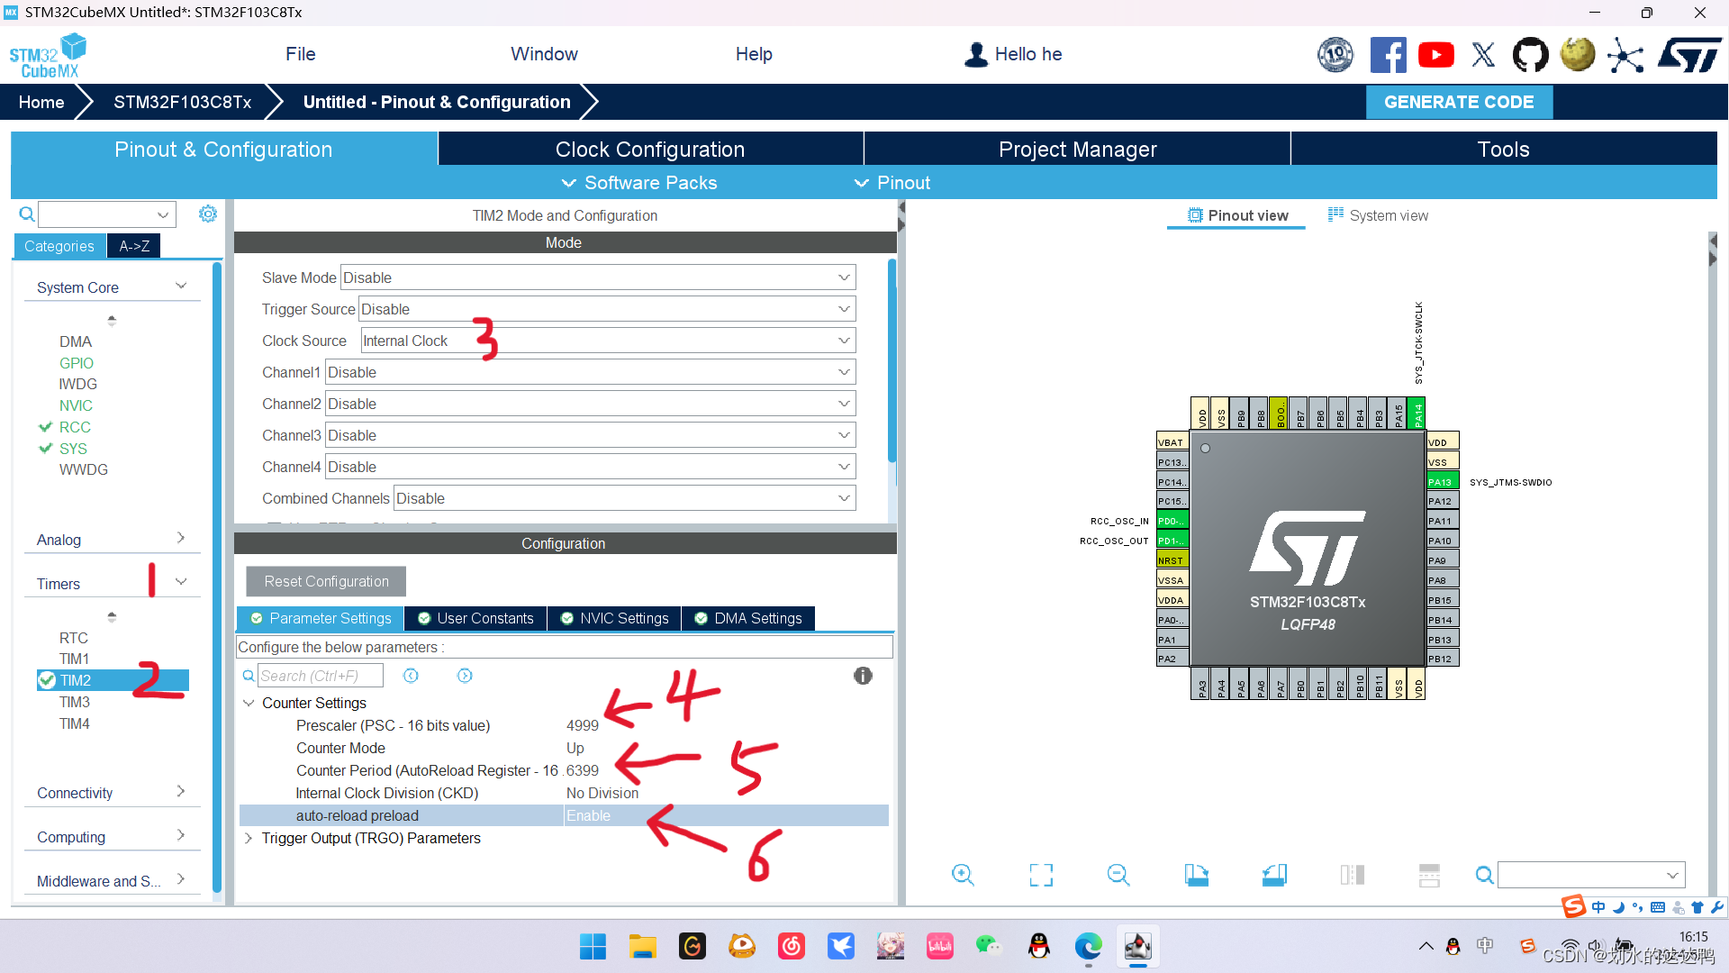Open Microsoft Edge from taskbar

point(1088,946)
